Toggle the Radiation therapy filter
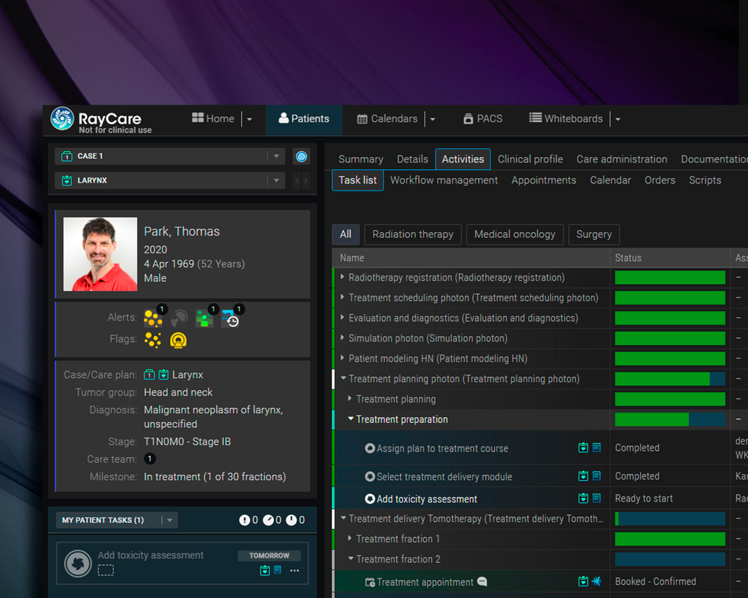748x598 pixels. 413,234
